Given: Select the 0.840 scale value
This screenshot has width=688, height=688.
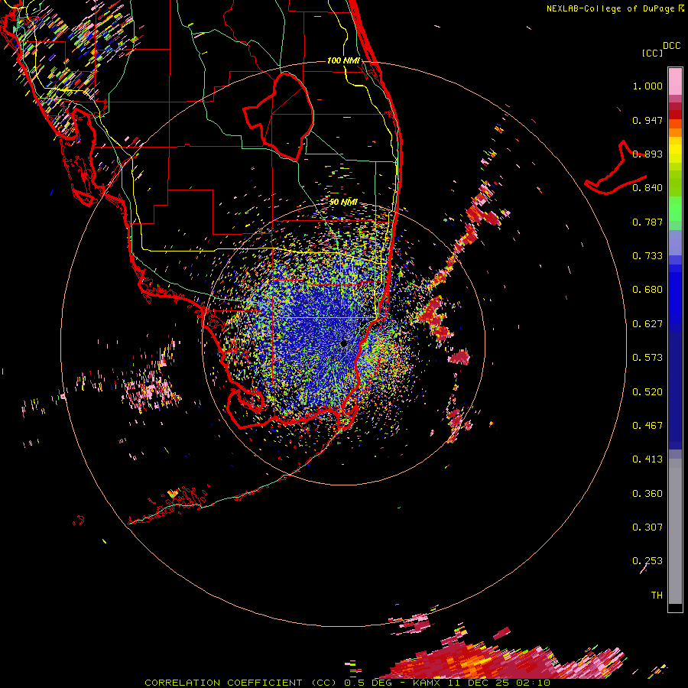Looking at the screenshot, I should [647, 188].
